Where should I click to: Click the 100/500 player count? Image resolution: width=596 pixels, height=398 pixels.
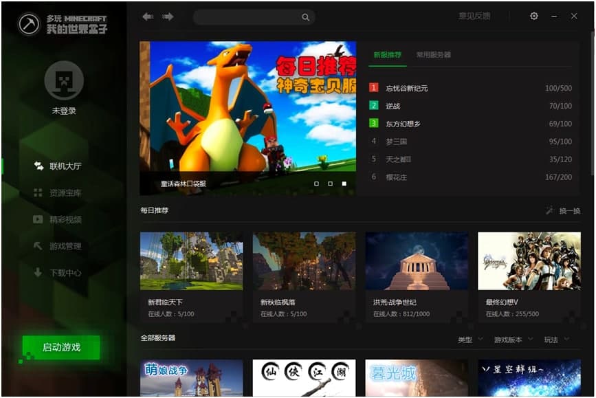[x=558, y=88]
